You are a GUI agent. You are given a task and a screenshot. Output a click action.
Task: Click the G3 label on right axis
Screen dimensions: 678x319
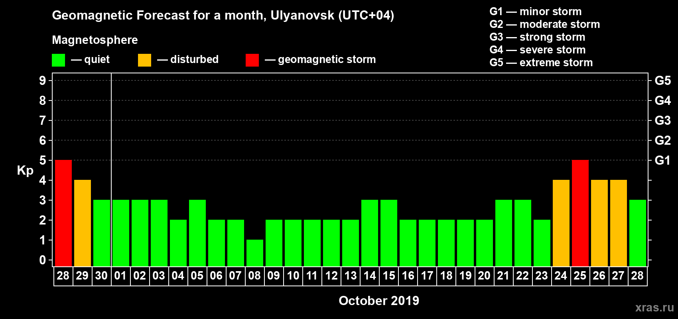663,120
